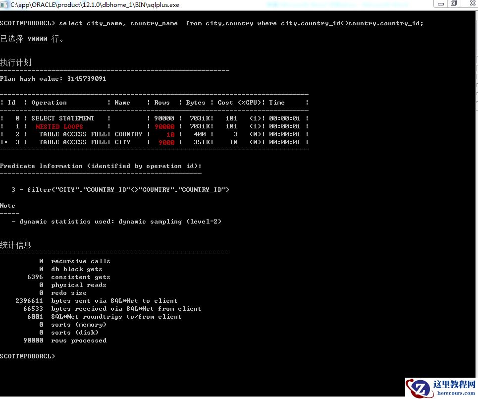
Task: Click the "sorts (disk)" statistic
Action: 69,333
